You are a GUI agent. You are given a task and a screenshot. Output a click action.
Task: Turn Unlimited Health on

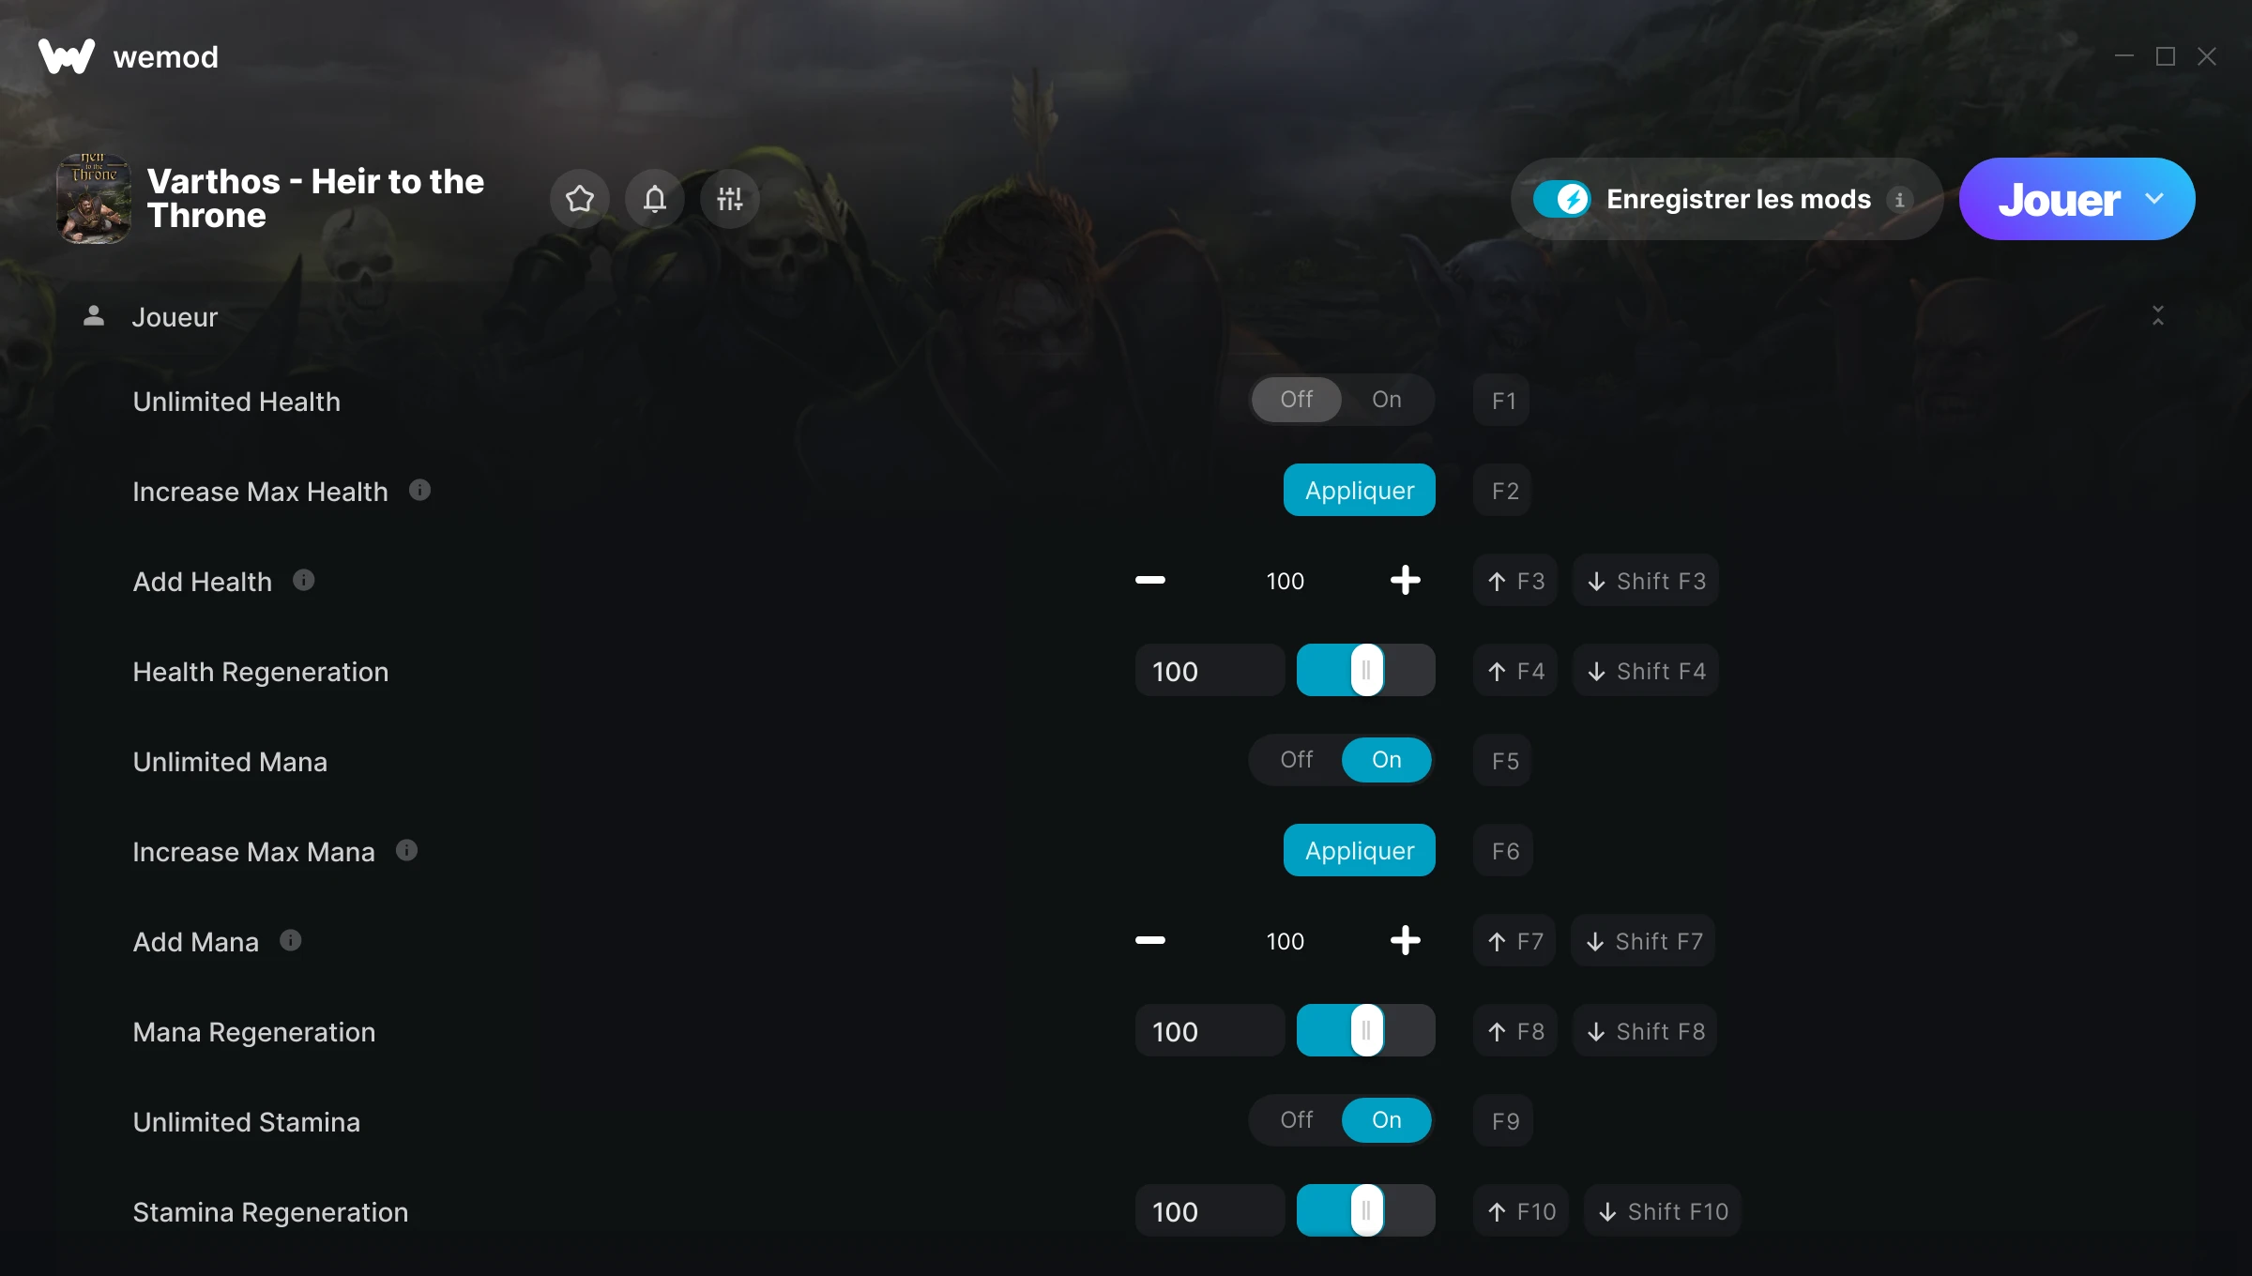pyautogui.click(x=1386, y=400)
